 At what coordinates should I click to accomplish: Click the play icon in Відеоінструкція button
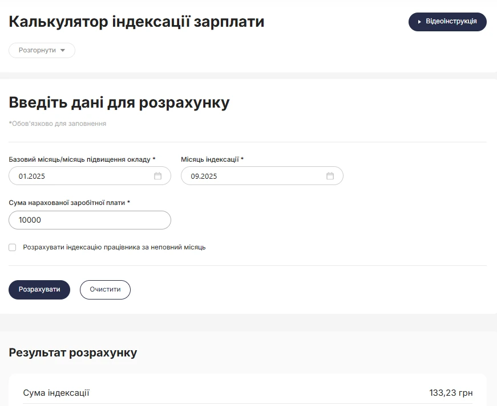pos(420,22)
